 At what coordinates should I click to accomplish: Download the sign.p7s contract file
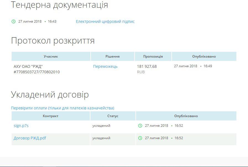(21, 126)
